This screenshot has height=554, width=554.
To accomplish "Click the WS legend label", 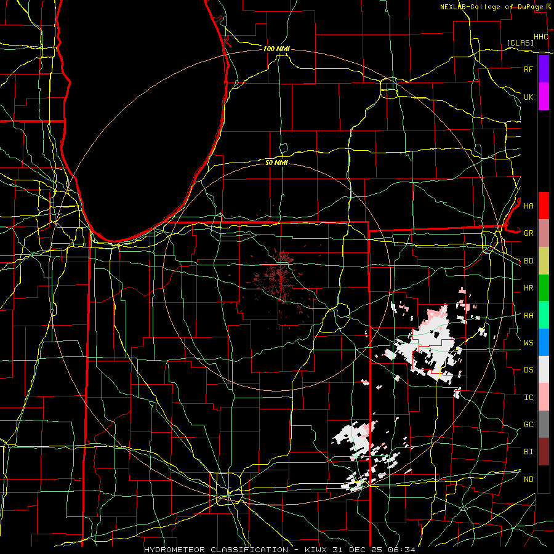I will (528, 342).
